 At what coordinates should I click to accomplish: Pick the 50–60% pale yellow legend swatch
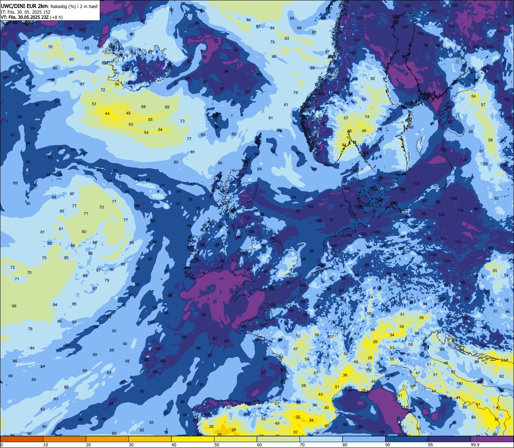pyautogui.click(x=235, y=439)
